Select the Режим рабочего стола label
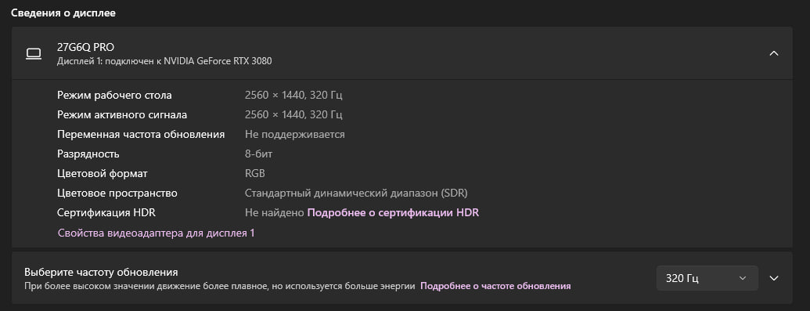810x311 pixels. pos(115,96)
